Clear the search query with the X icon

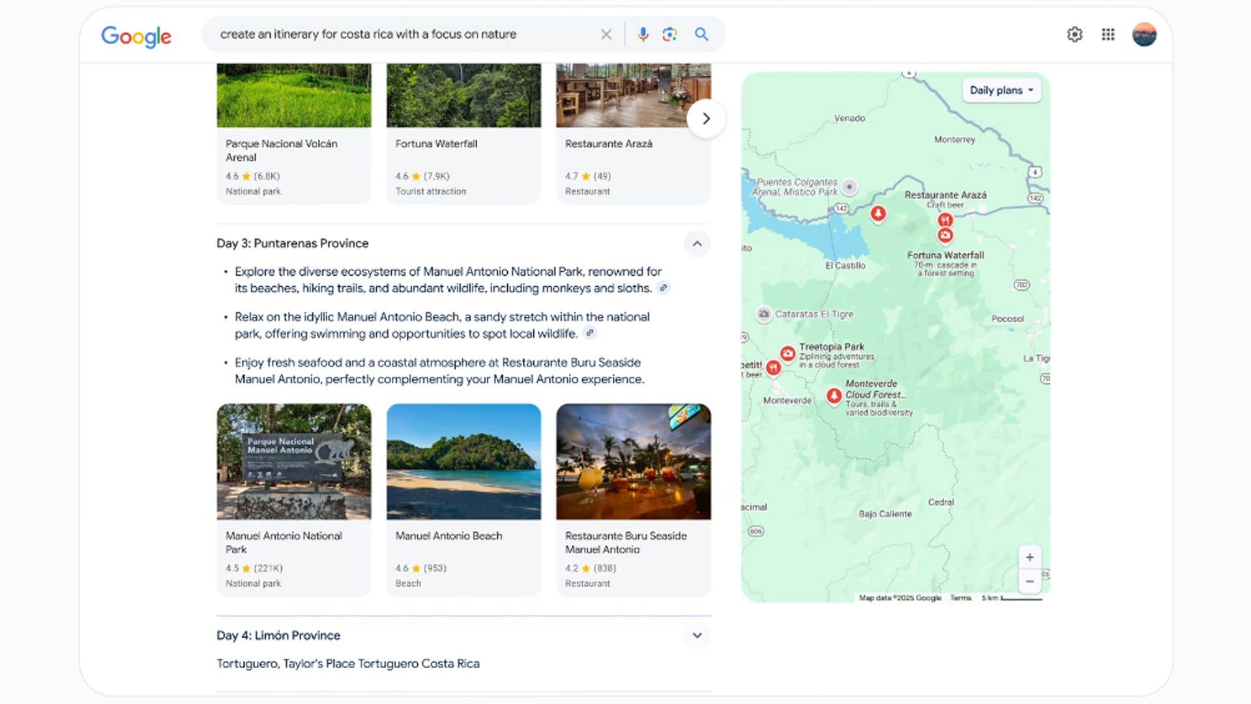coord(606,34)
